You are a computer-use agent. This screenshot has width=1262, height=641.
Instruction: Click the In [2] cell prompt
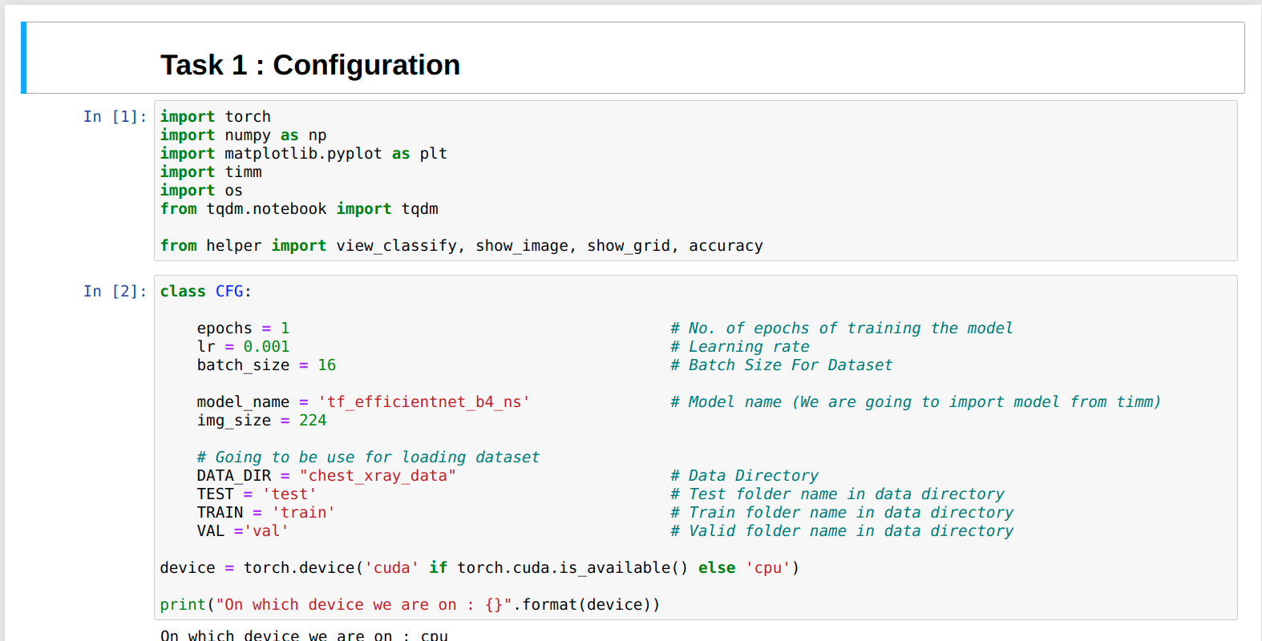[x=115, y=292]
